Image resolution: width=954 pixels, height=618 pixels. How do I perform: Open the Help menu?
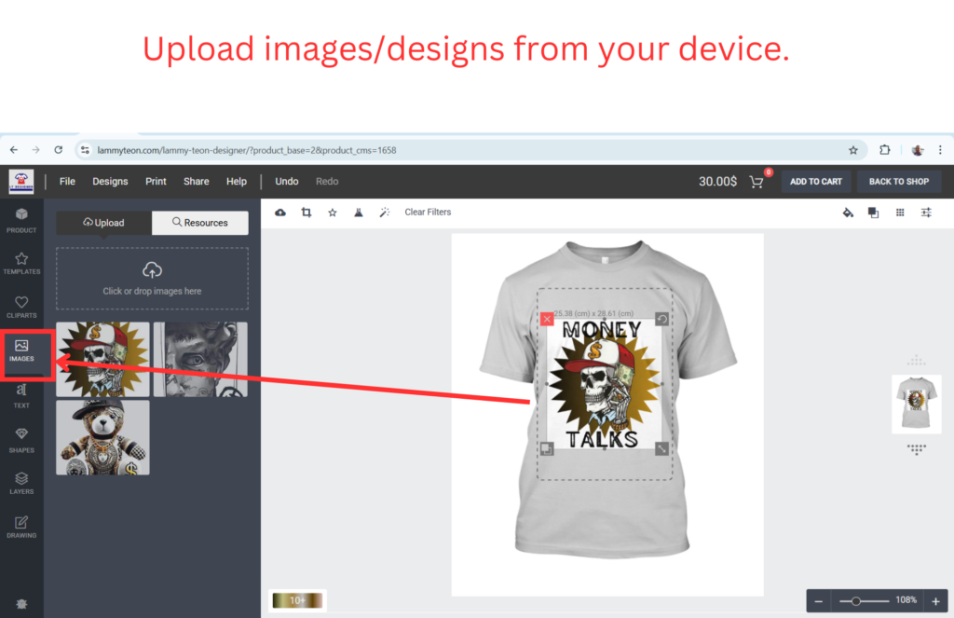point(237,182)
